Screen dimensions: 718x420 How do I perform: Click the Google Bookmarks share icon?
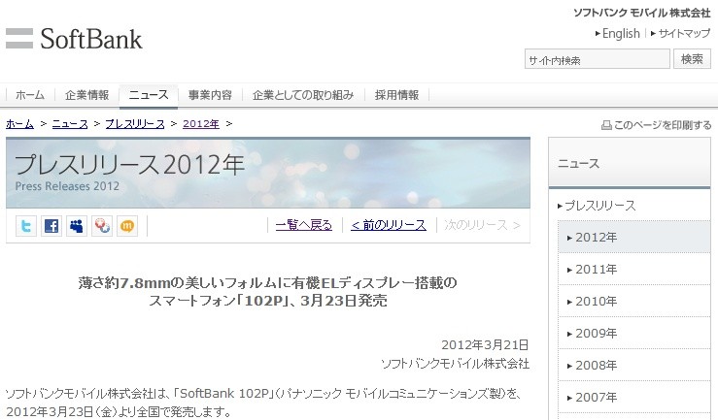(102, 226)
